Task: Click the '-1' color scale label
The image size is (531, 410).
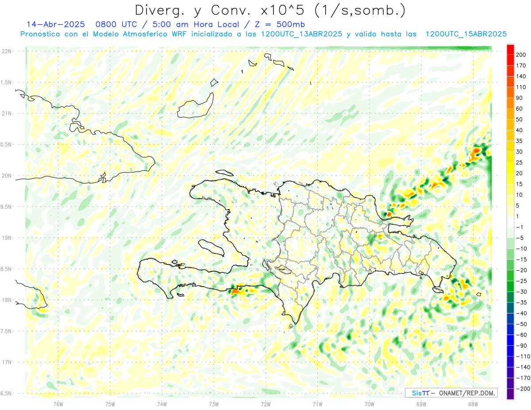Action: [520, 227]
